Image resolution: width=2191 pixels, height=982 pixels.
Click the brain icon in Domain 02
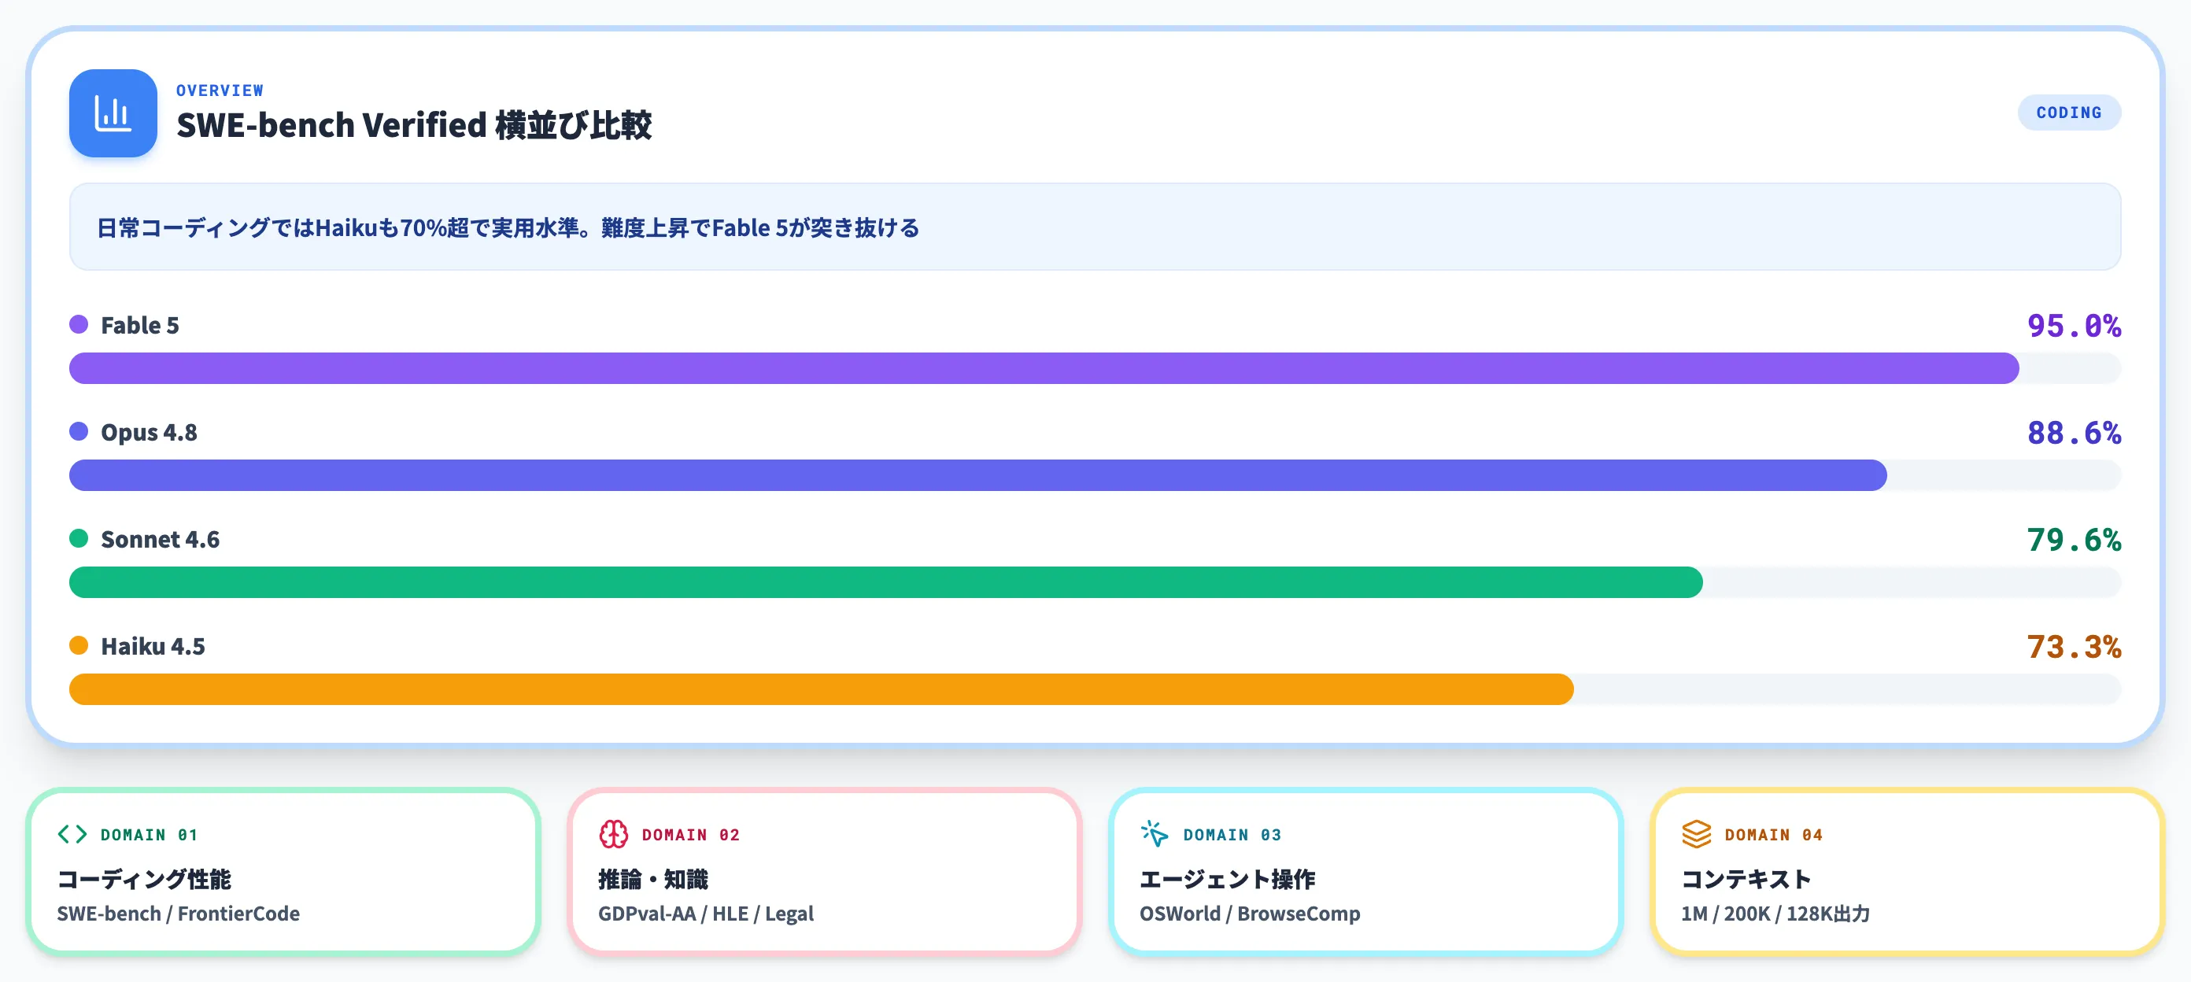[x=613, y=834]
